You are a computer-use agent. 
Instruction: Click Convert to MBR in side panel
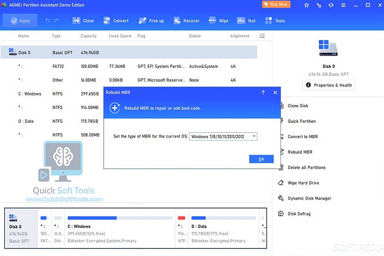(302, 137)
